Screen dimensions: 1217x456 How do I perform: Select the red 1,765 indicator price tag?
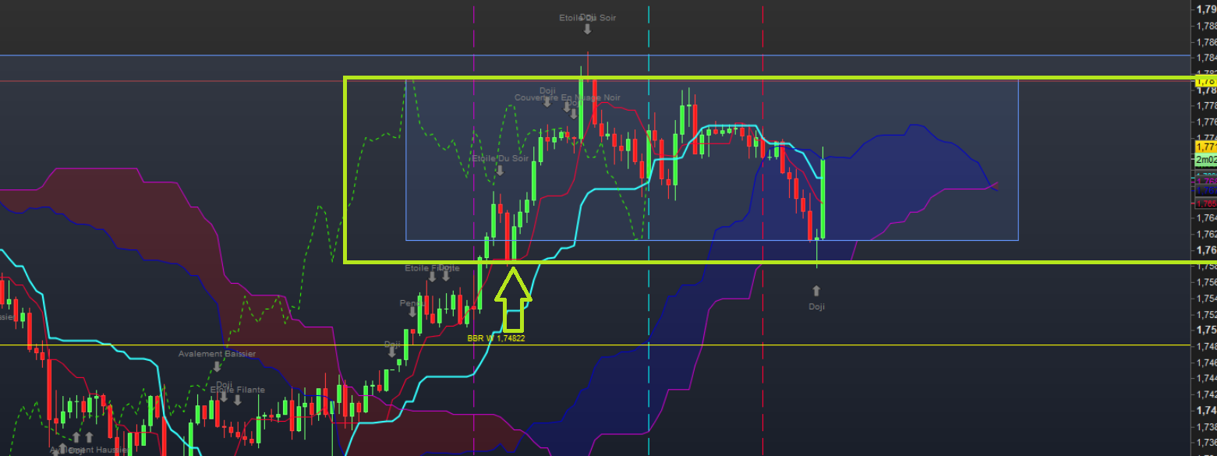tap(1206, 203)
